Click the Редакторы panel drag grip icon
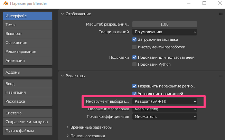Image resolution: width=225 pixels, height=140 pixels. tap(221, 76)
